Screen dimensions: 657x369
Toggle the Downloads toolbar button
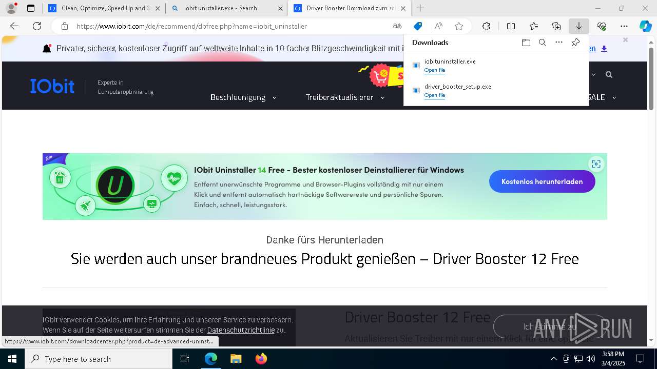tap(578, 26)
